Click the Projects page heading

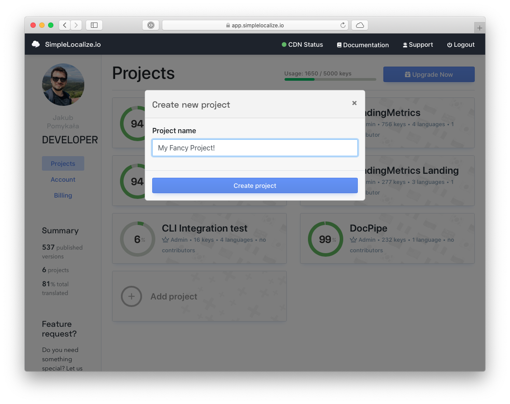tap(143, 73)
